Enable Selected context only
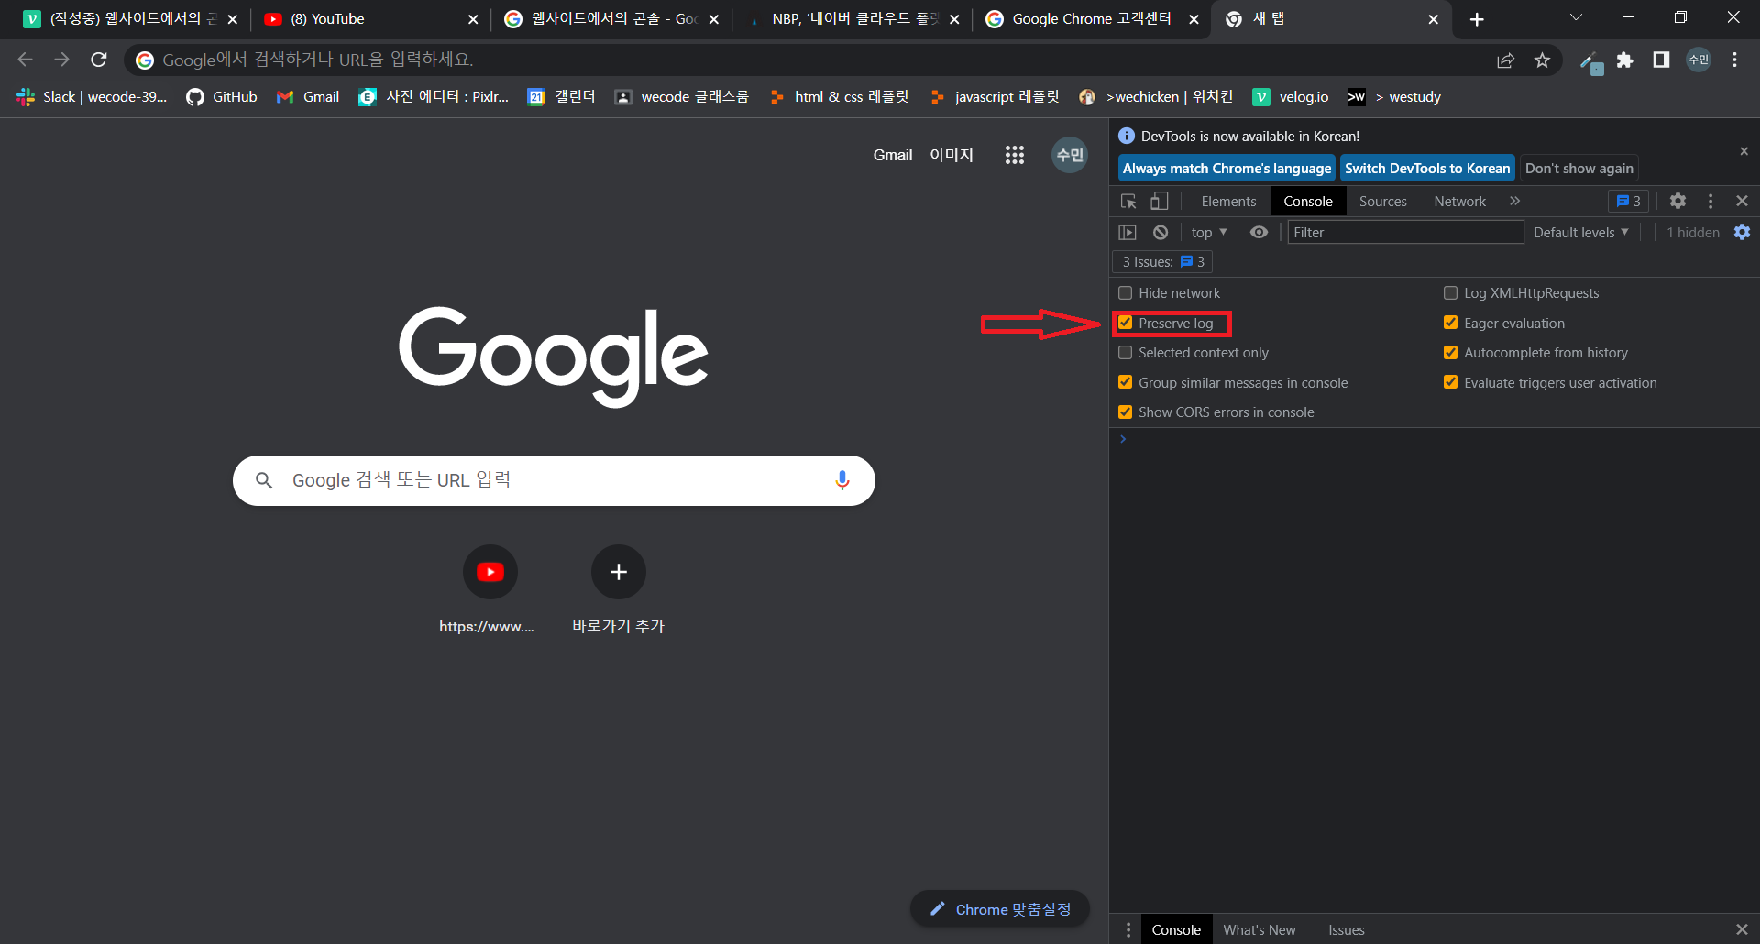The width and height of the screenshot is (1760, 944). tap(1126, 353)
